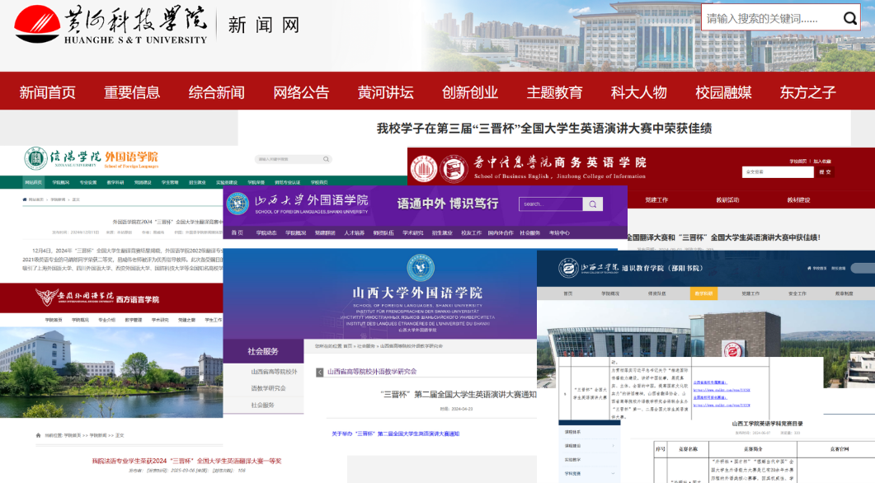Click 人才培养 in the purple Shanxi navbar
This screenshot has height=483, width=875.
click(x=355, y=233)
